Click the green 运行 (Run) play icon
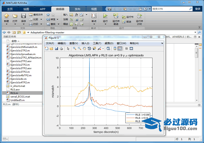 coord(105,16)
